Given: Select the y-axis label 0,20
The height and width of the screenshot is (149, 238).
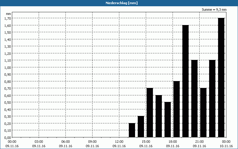Looking at the screenshot, I should point(8,124).
